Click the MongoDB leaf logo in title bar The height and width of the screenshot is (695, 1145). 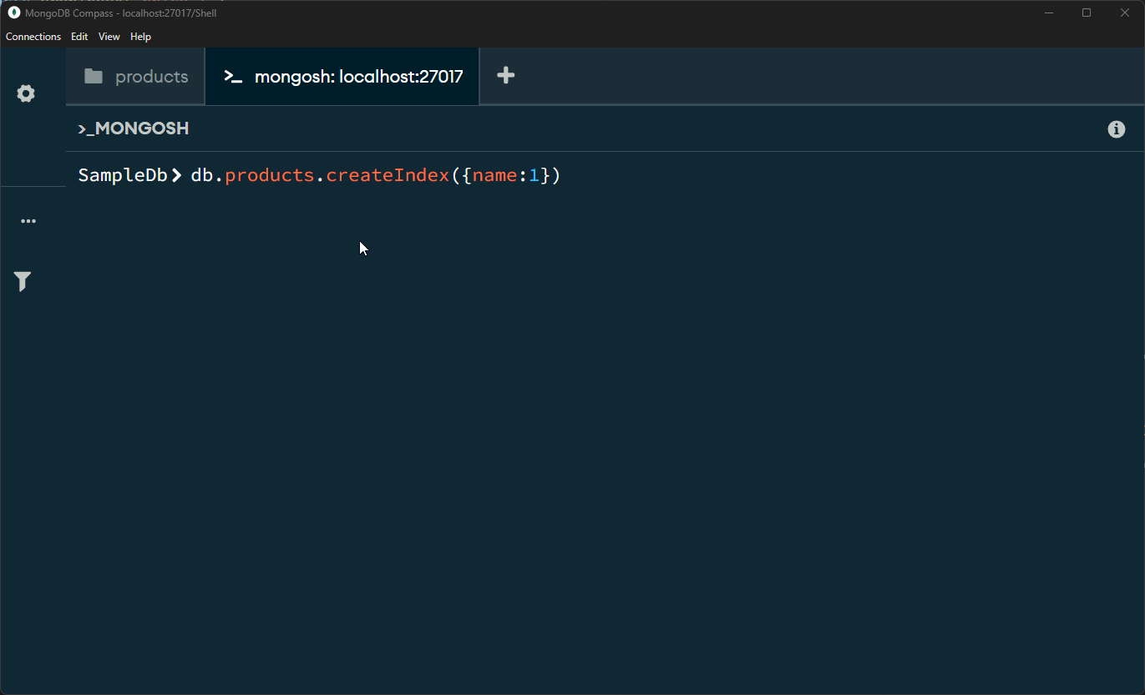pos(13,13)
